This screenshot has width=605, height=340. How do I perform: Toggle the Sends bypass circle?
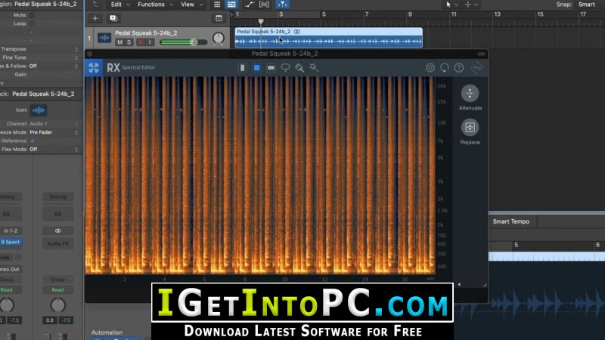click(x=18, y=258)
